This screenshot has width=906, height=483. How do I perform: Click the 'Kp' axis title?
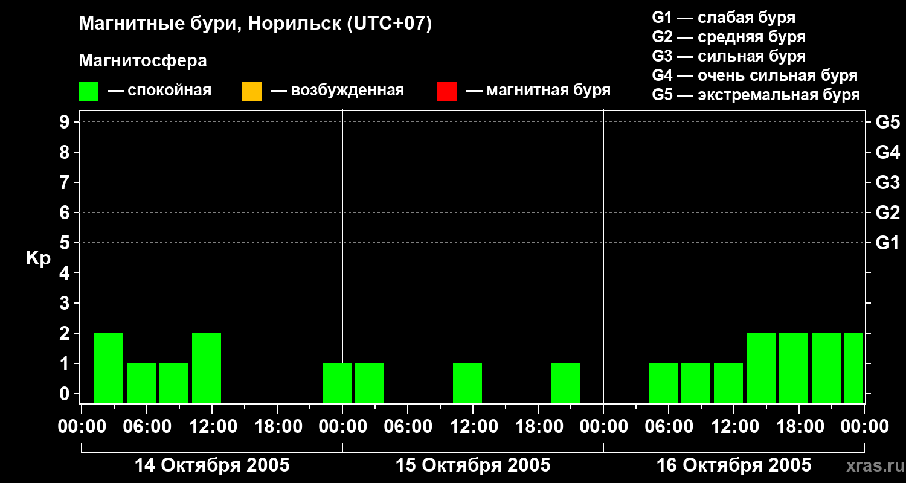tap(38, 258)
